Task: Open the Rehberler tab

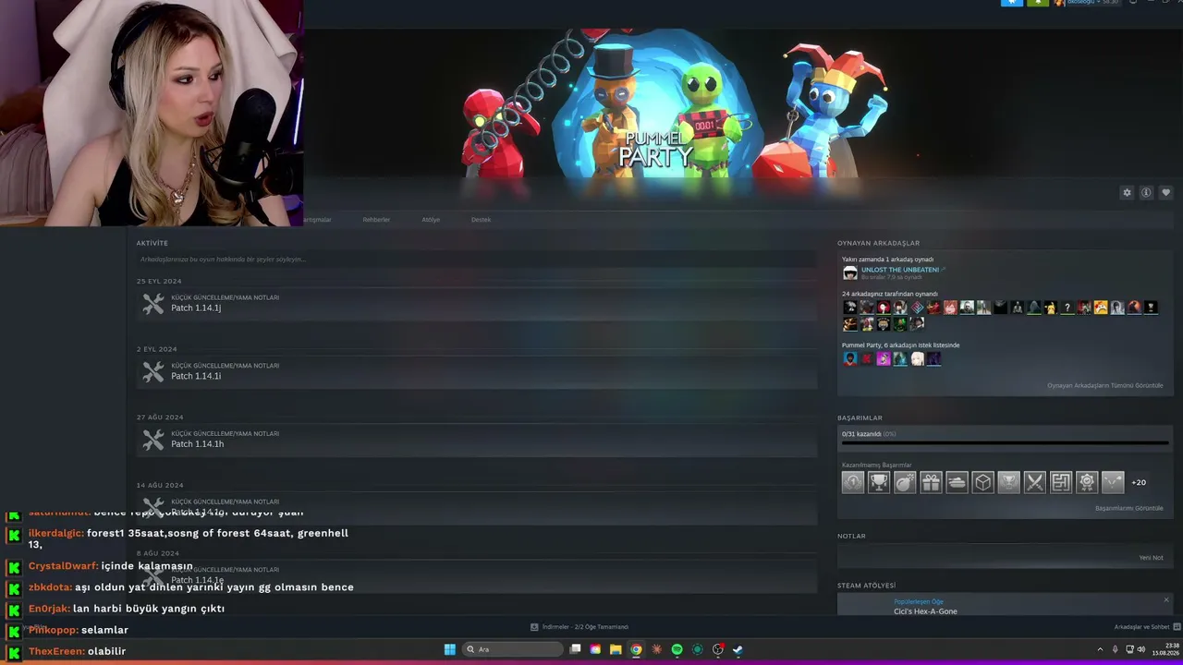Action: (x=376, y=220)
